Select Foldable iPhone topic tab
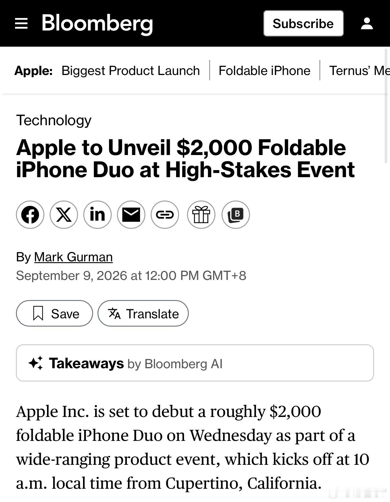Image resolution: width=390 pixels, height=502 pixels. point(264,71)
